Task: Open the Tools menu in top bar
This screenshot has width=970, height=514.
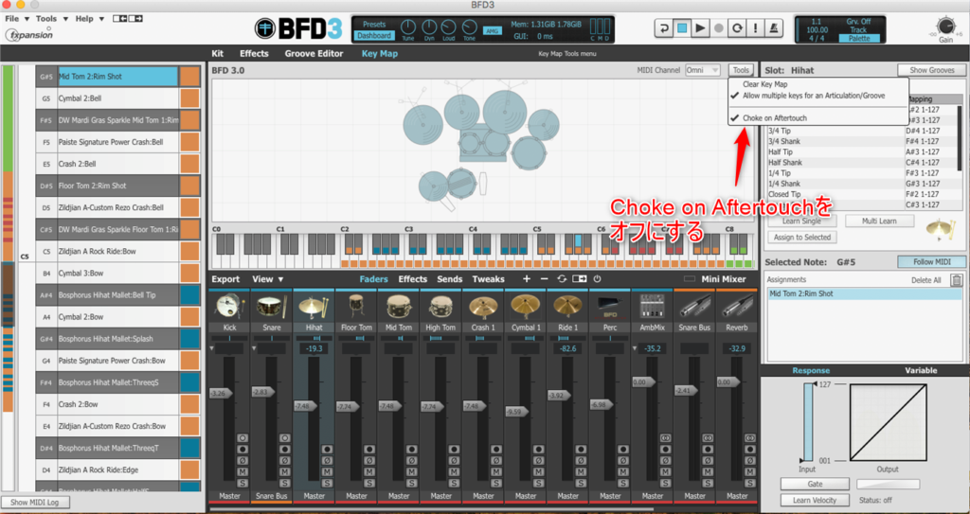Action: click(45, 19)
